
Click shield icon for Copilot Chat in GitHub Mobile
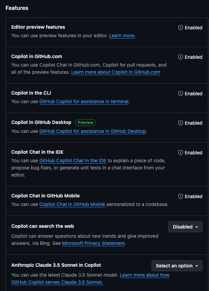(x=181, y=196)
